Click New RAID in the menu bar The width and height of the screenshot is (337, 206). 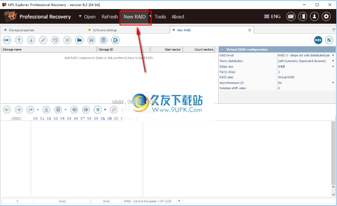coord(134,16)
